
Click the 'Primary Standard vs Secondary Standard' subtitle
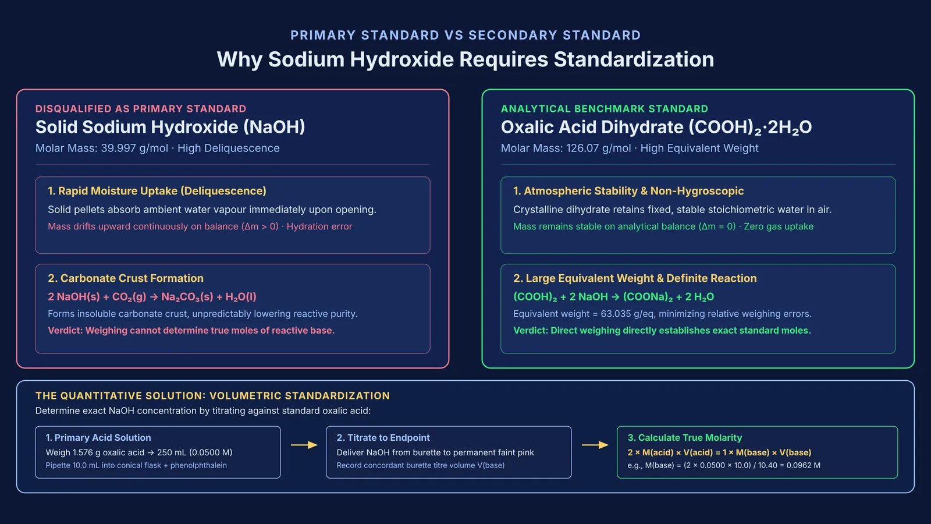click(465, 36)
